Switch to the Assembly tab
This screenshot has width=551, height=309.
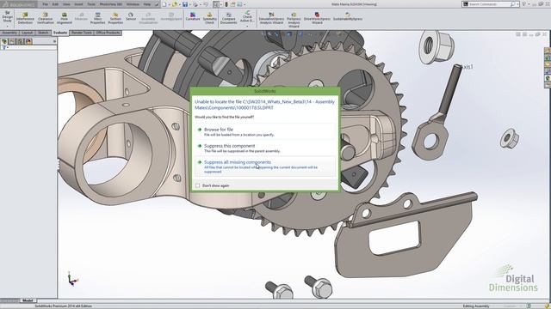pos(9,33)
